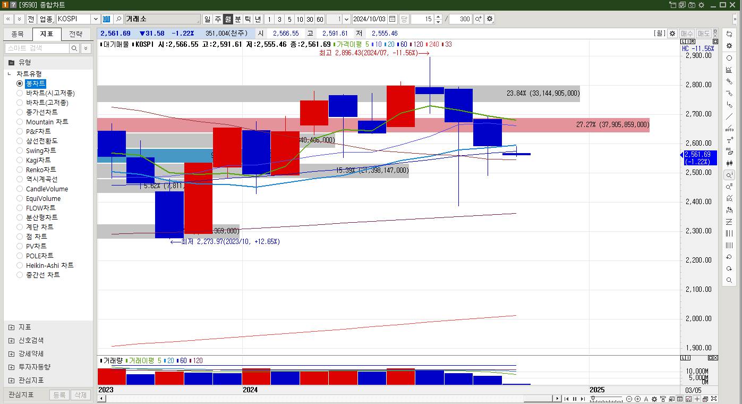Click the 등록 button
Viewport: 742px width, 404px height.
pos(59,395)
